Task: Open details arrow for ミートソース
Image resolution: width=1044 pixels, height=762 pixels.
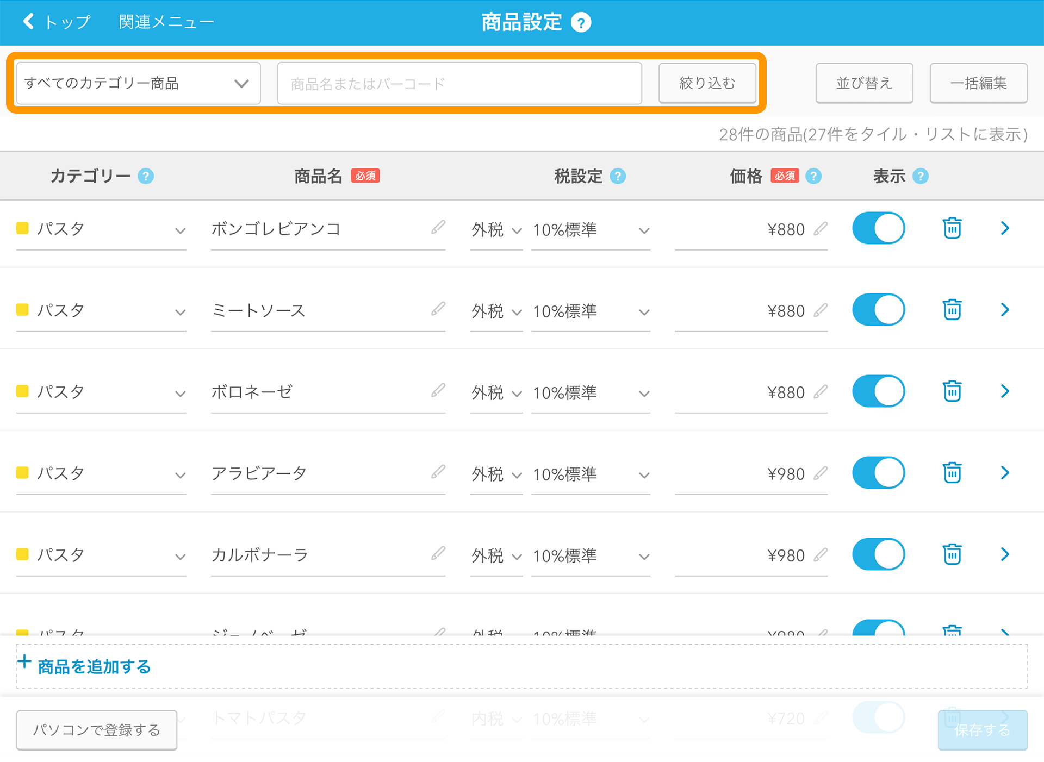Action: pos(1005,309)
